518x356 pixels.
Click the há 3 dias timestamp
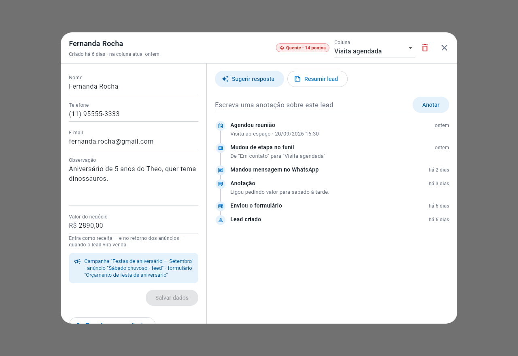[439, 184]
